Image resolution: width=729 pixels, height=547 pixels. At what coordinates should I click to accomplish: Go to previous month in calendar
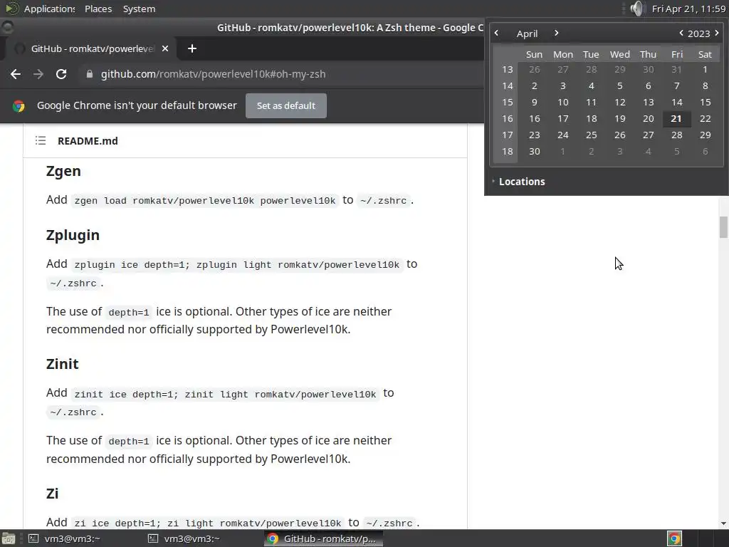[496, 33]
